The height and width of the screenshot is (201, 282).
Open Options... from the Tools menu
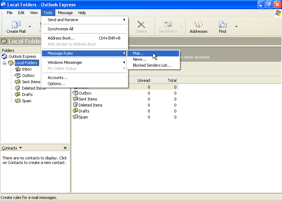(x=85, y=84)
